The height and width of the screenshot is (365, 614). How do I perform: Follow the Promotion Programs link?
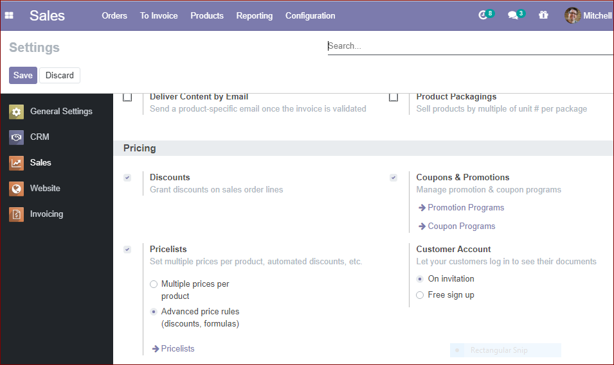(x=465, y=207)
